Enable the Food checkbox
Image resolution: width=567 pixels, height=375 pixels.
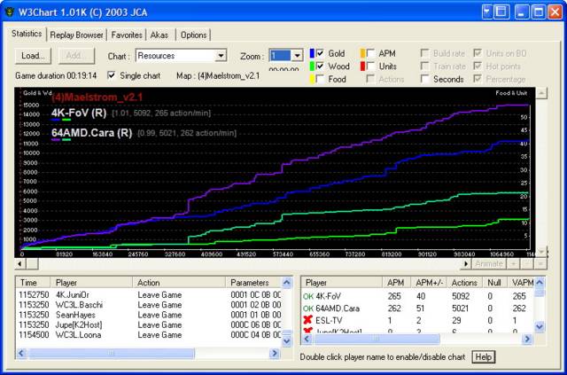pos(320,79)
